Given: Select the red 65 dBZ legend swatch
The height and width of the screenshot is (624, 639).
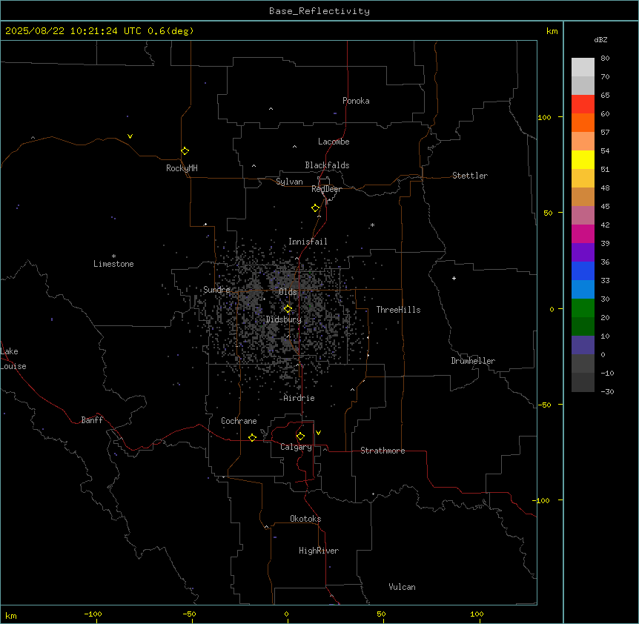Looking at the screenshot, I should point(583,104).
